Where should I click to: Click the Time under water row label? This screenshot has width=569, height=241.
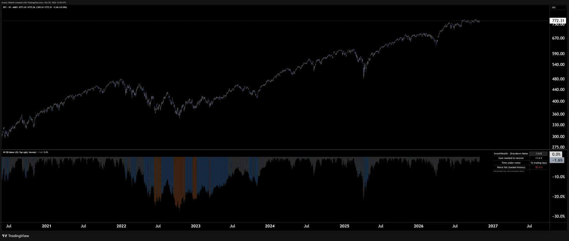[x=511, y=163]
